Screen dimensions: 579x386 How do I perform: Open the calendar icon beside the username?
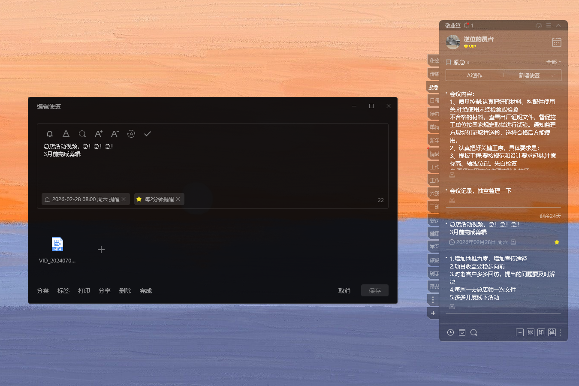556,42
